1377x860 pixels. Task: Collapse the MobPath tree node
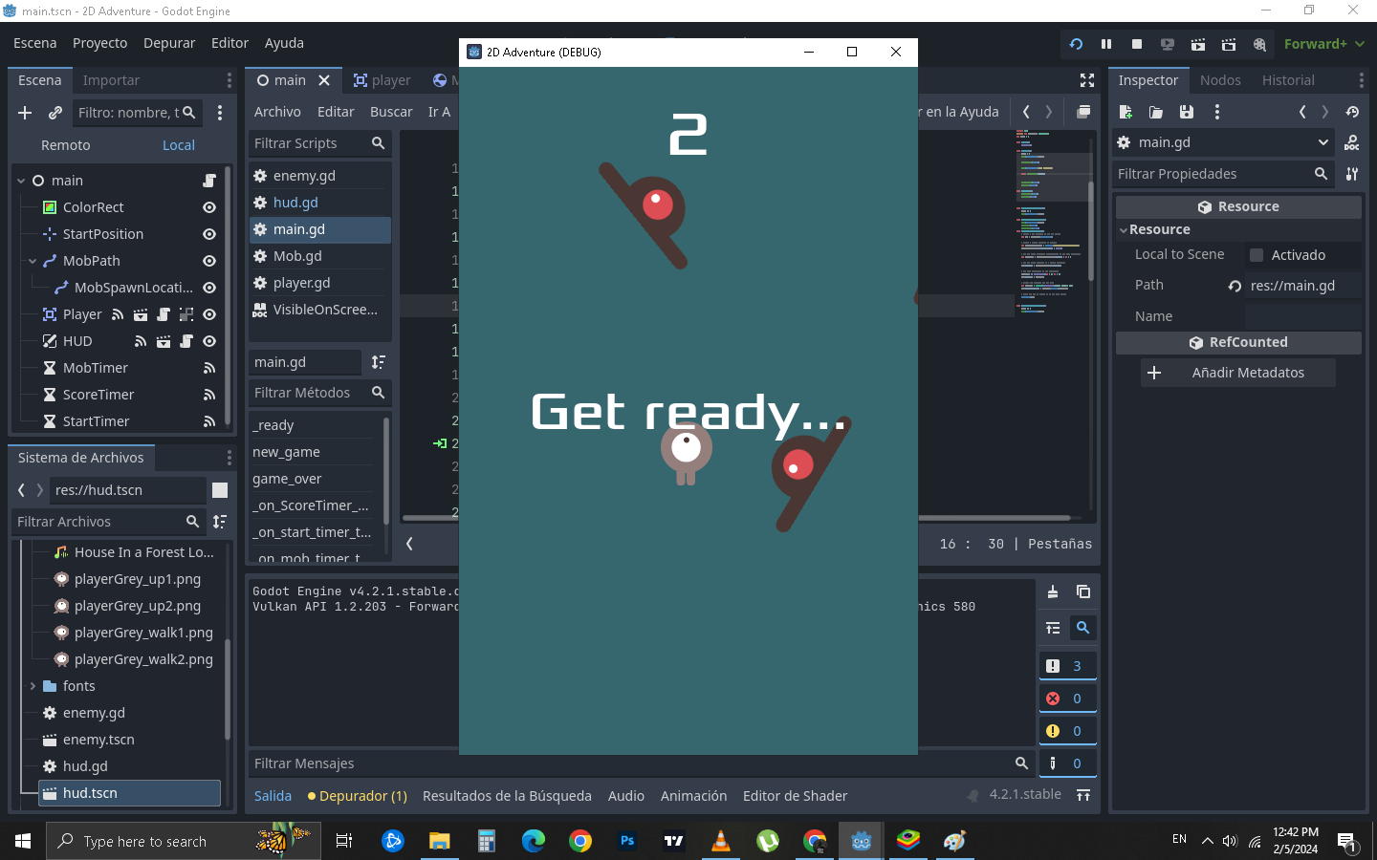33,261
